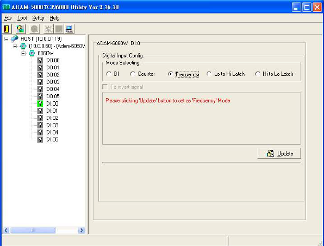This screenshot has width=324, height=246.
Task: Click the module icon beside 6060W
Action: coord(32,53)
